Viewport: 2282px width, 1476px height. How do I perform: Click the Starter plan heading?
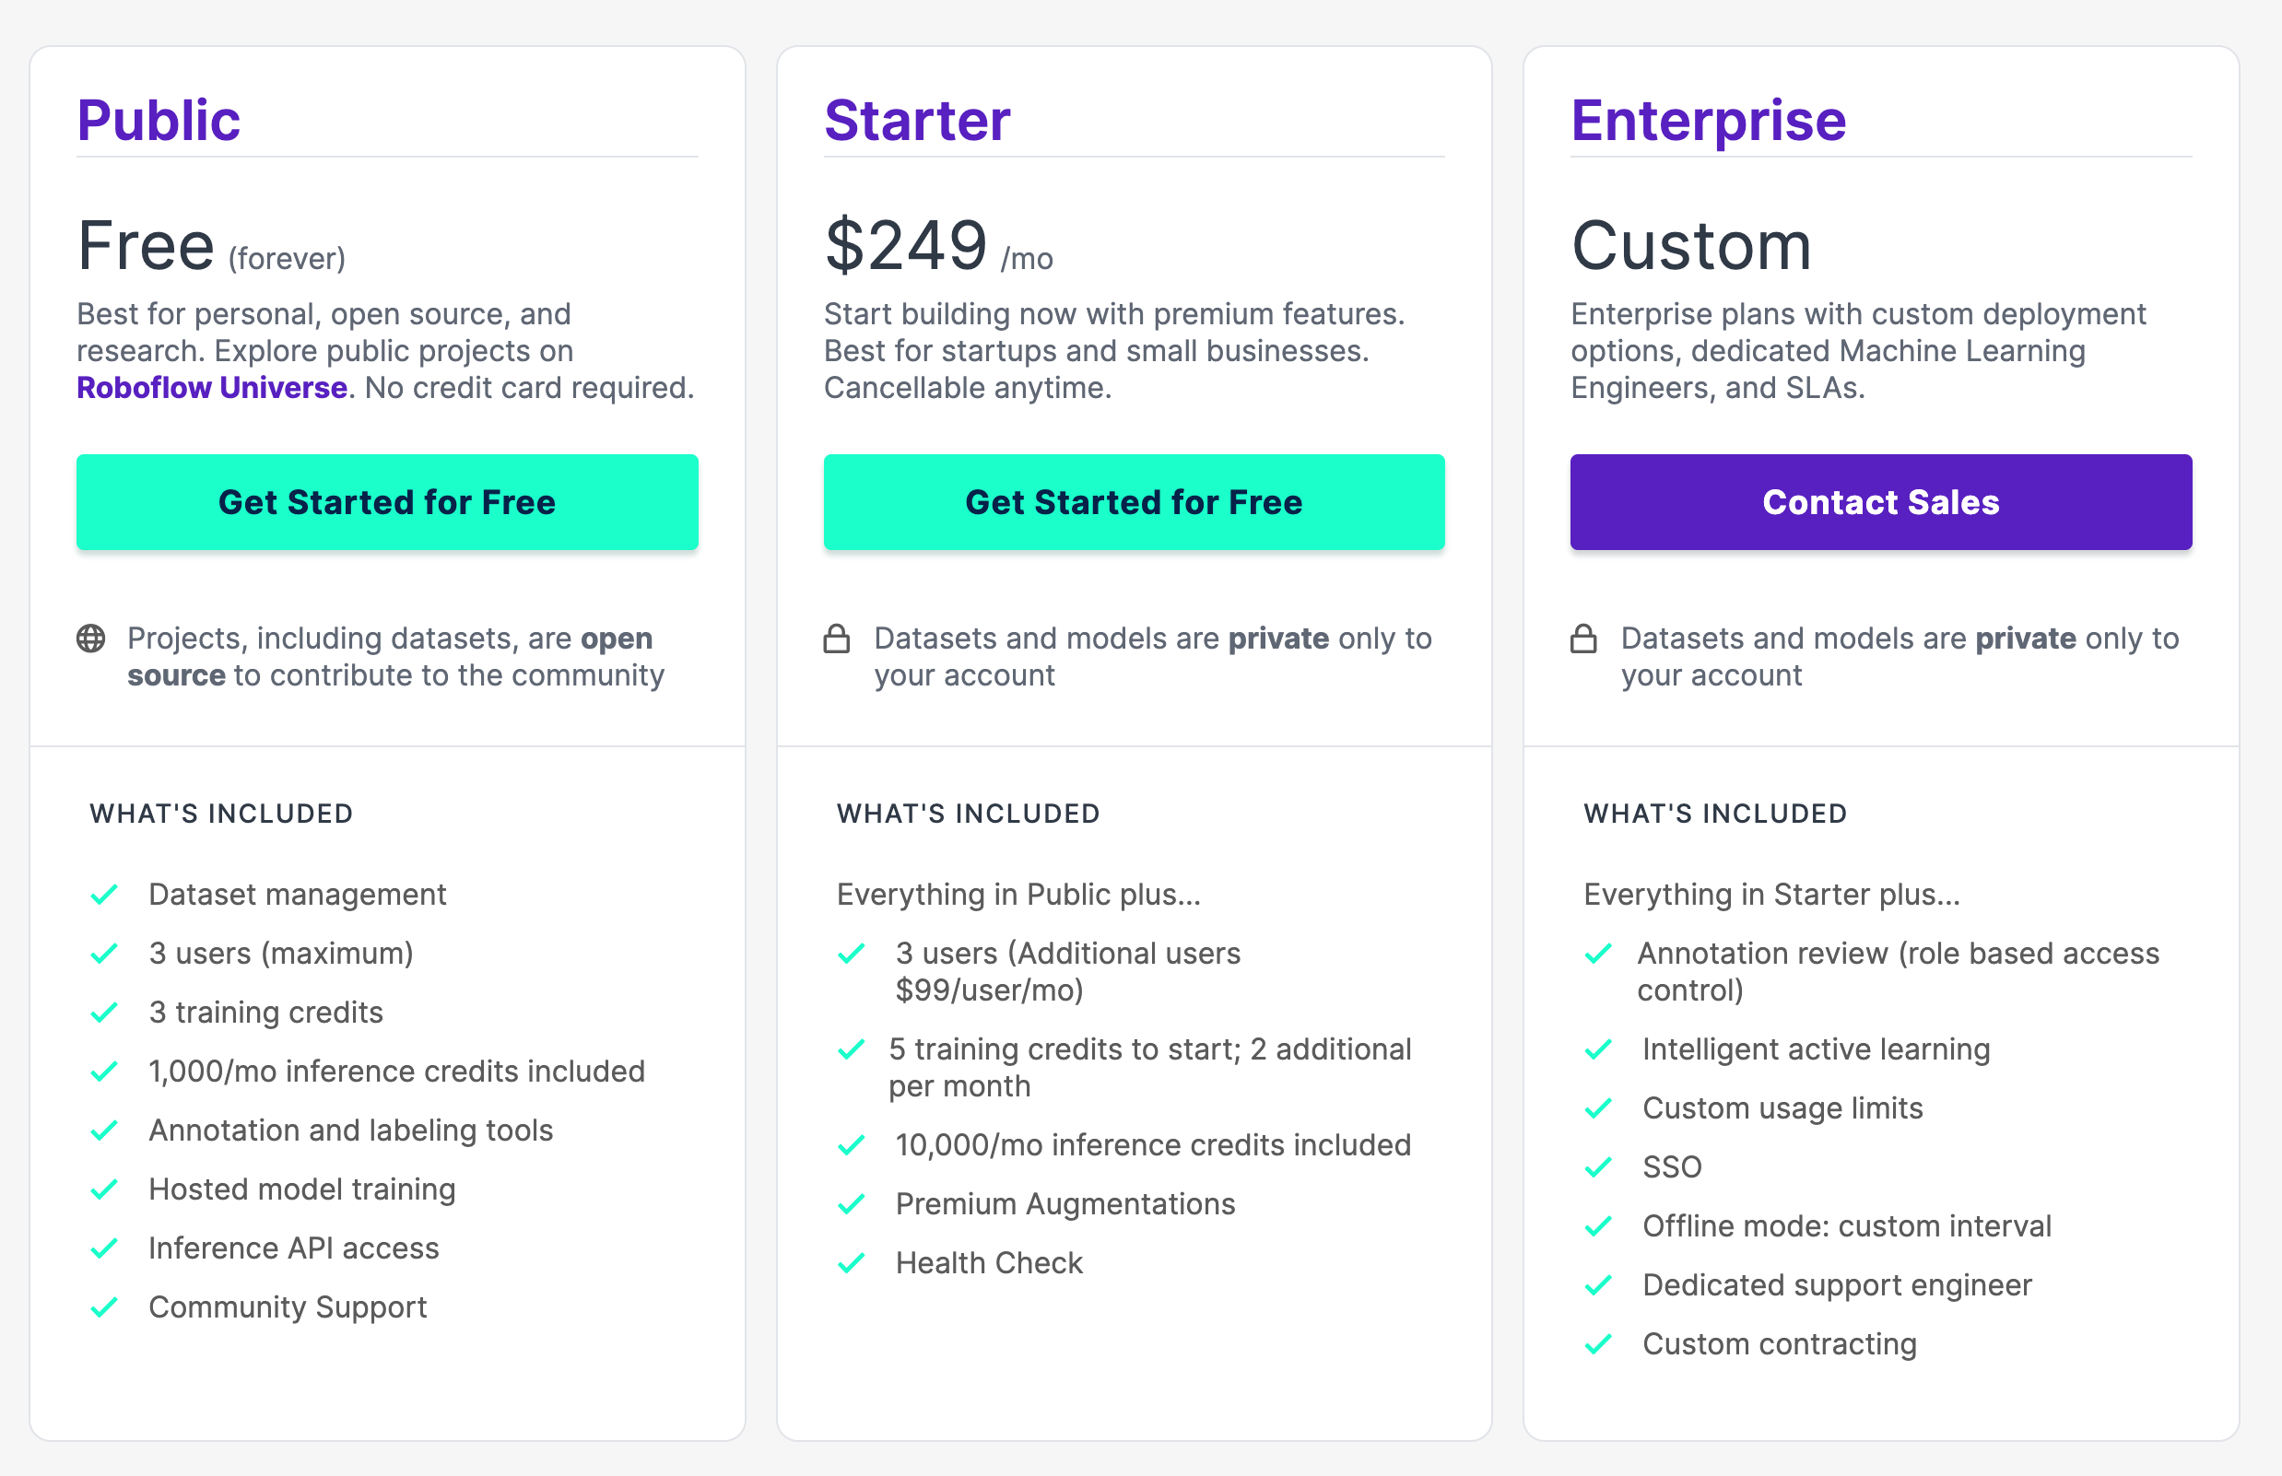(918, 119)
